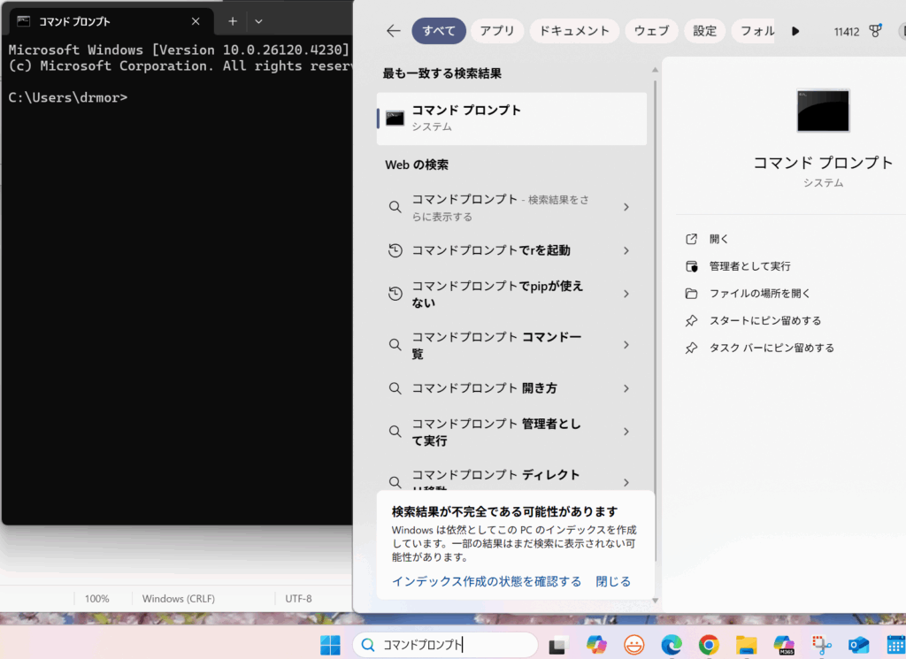Viewport: 906px width, 659px height.
Task: Click search icon beside コマンドプロンプト コマンド一覧
Action: coord(395,345)
